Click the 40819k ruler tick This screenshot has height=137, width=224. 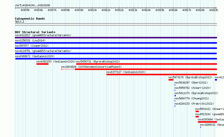click(x=214, y=10)
